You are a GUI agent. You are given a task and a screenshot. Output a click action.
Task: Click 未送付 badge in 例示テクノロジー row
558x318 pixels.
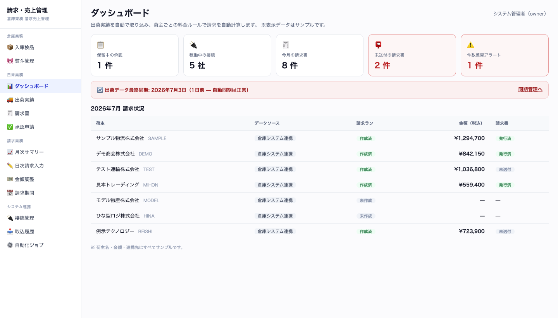tap(505, 232)
